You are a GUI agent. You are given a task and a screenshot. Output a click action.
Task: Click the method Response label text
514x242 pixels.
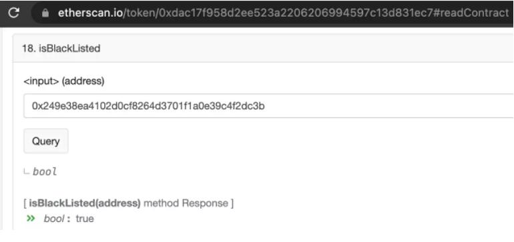(x=186, y=203)
